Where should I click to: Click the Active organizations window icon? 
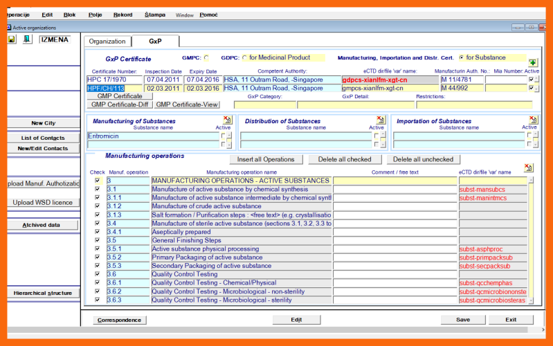[8, 27]
